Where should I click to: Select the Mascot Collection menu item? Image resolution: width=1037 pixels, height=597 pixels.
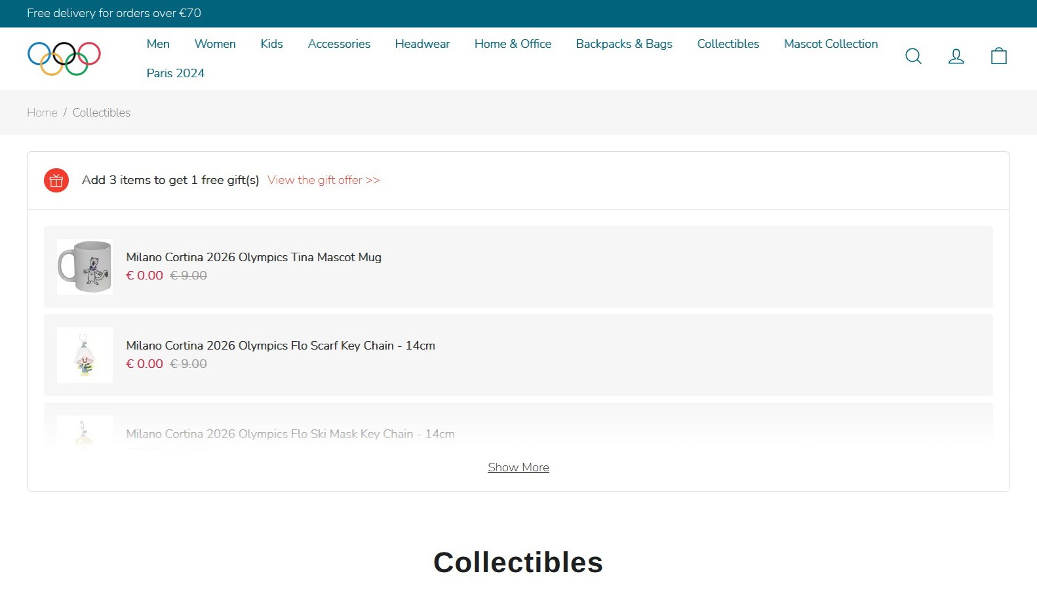point(831,44)
